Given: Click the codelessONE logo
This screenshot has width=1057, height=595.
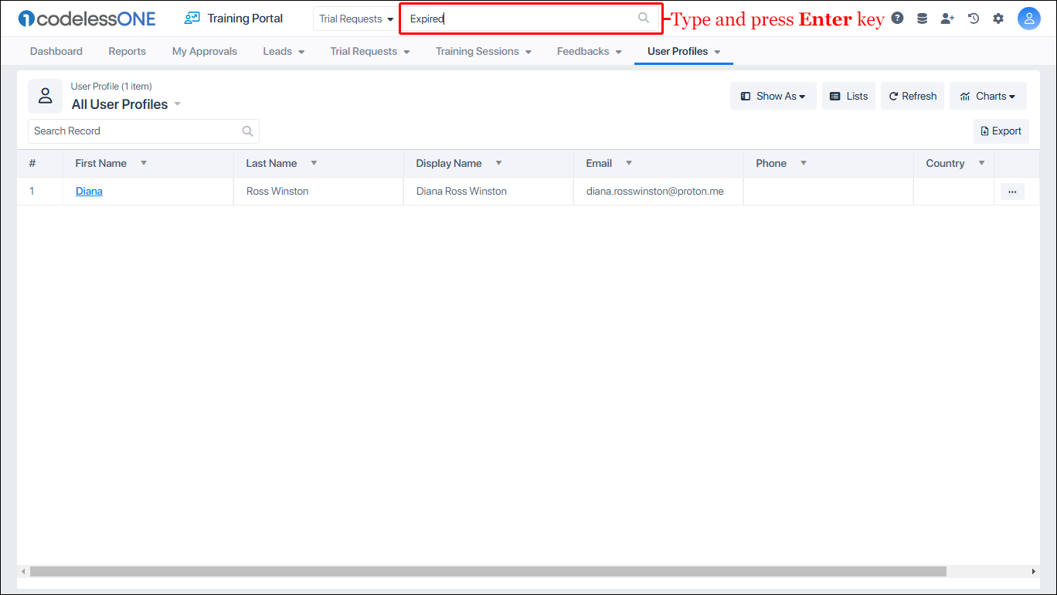Looking at the screenshot, I should 87,19.
